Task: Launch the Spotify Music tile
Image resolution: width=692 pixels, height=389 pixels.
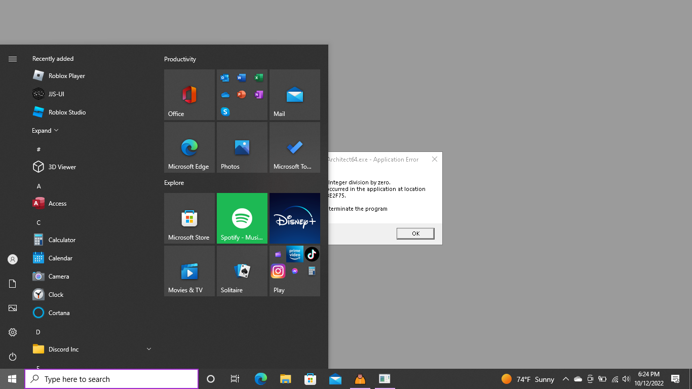Action: [x=242, y=218]
